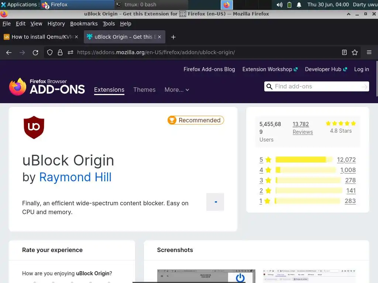Click the Firefox Browser Add-ons logo
This screenshot has height=283, width=378.
(x=47, y=87)
